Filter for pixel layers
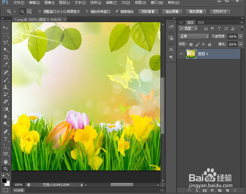246x194 pixels. pos(206,28)
